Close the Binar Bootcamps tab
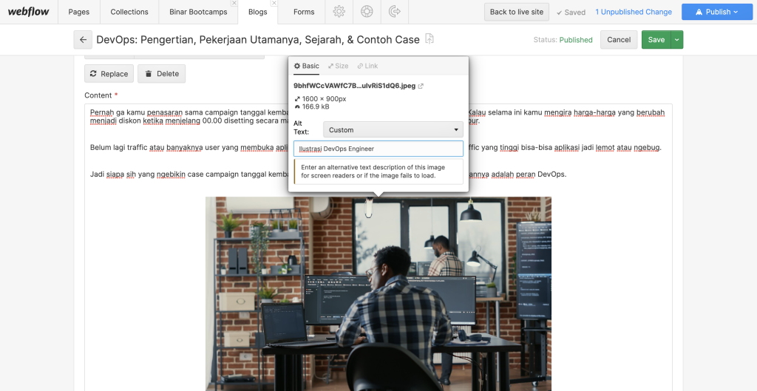 (x=234, y=3)
